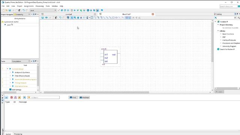Expand the Fitter (Place & Route) task
The image size is (240, 135).
tap(10, 76)
